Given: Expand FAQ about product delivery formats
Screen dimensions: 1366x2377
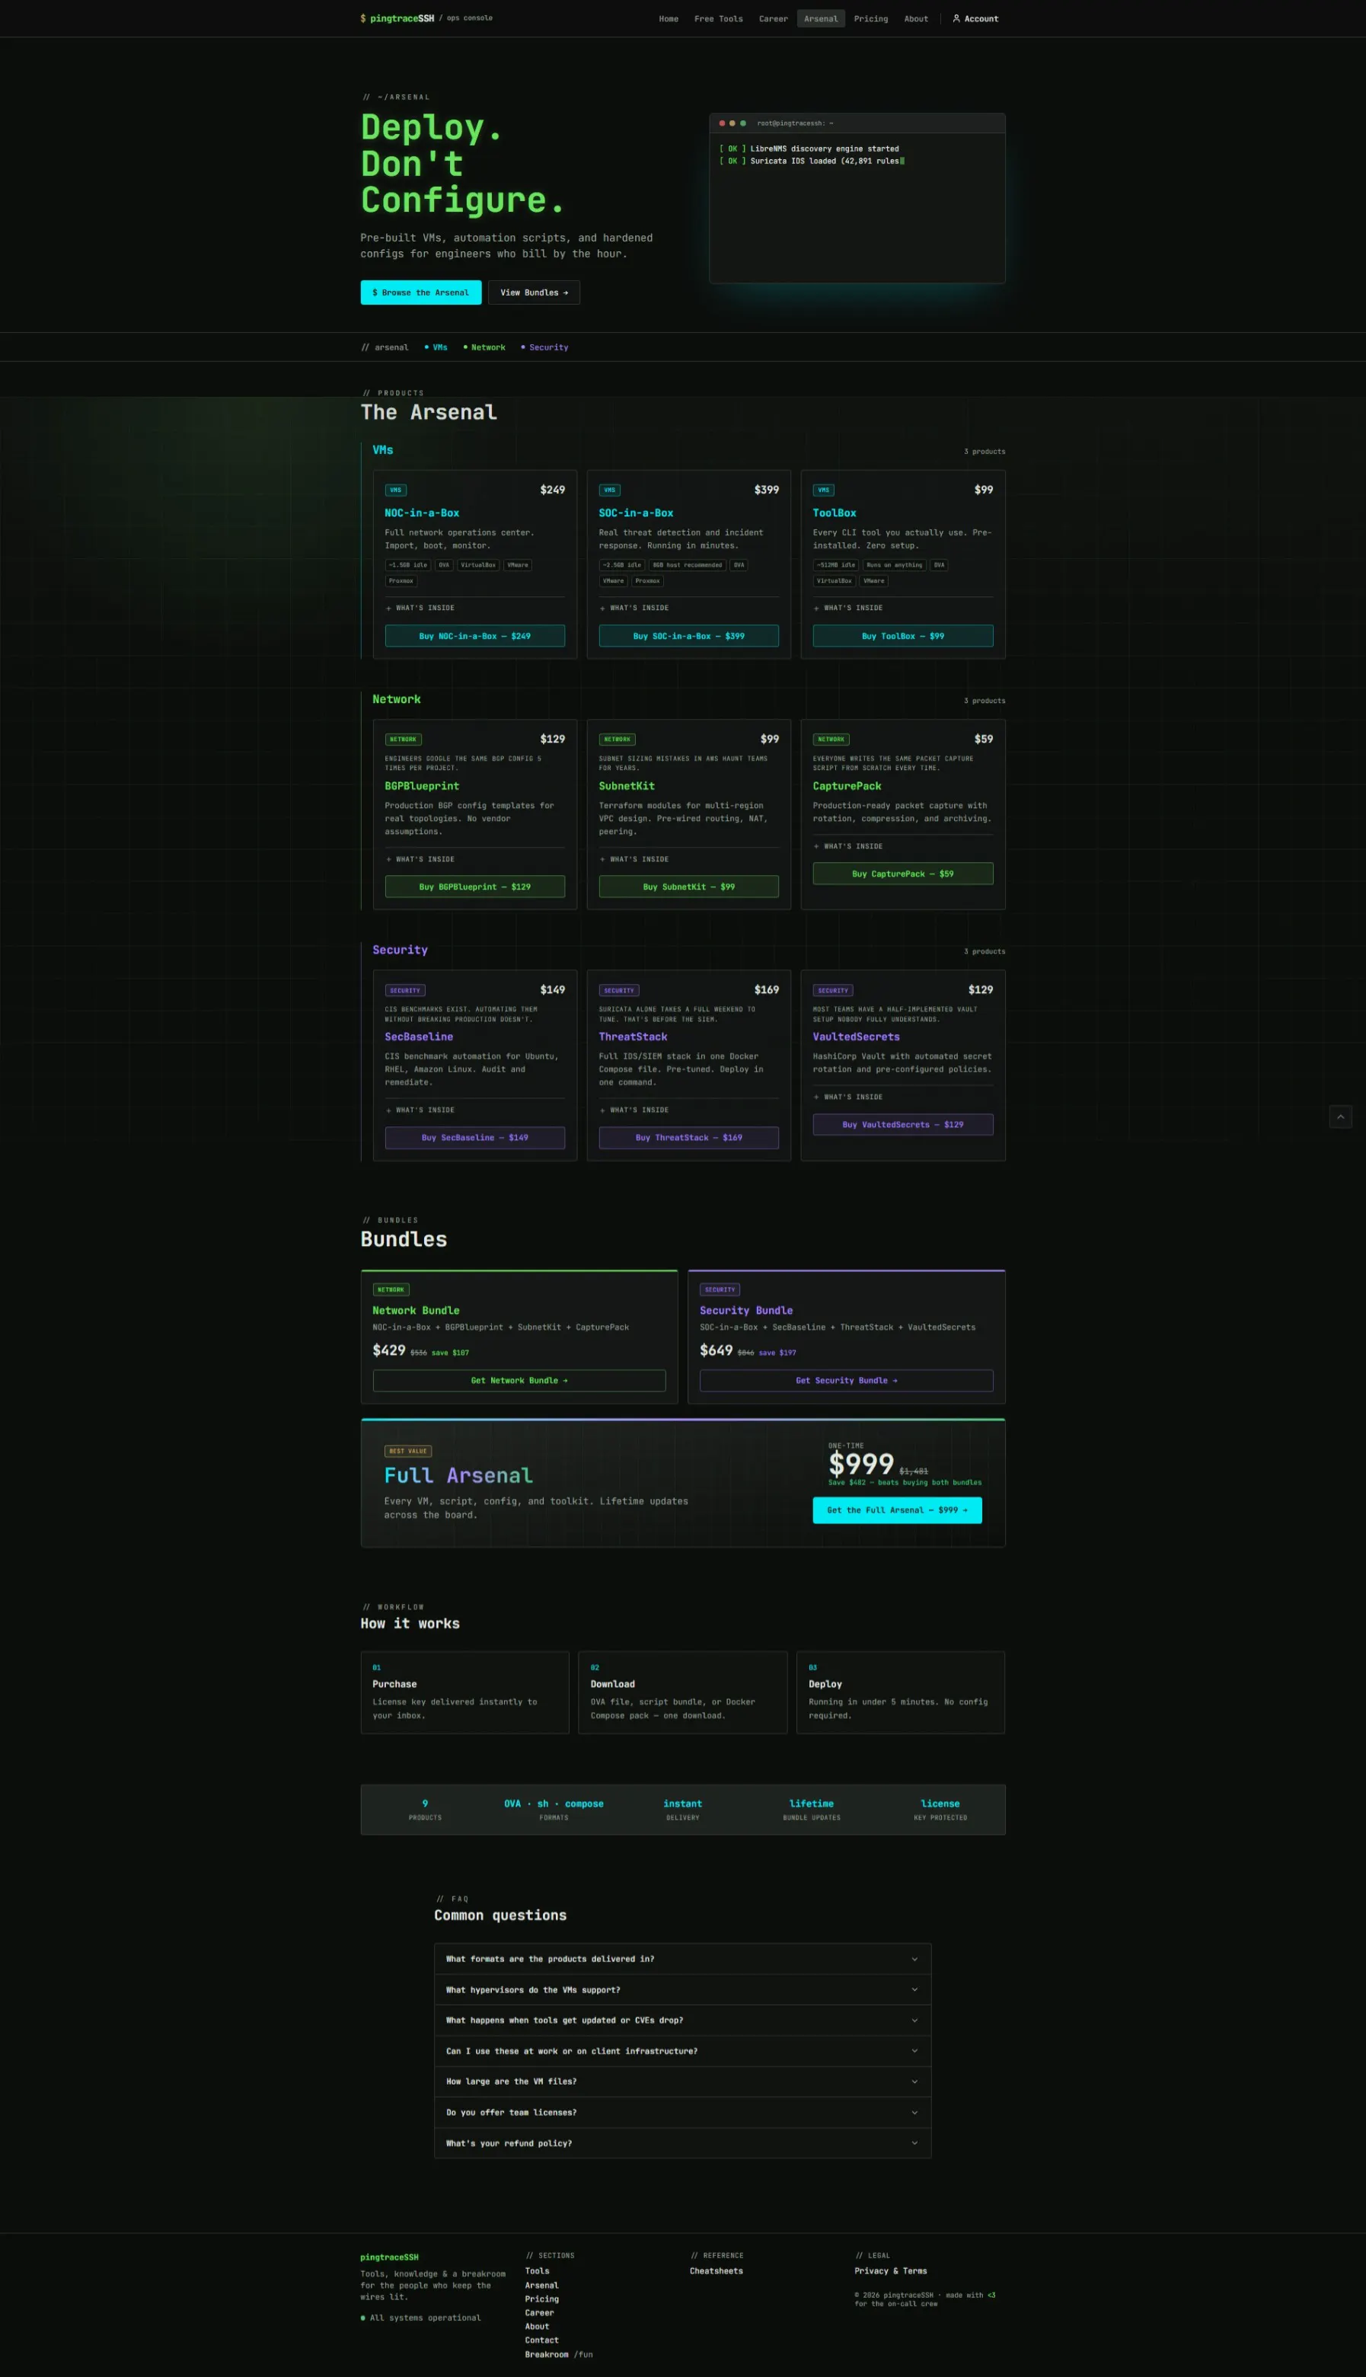Looking at the screenshot, I should coord(683,1960).
